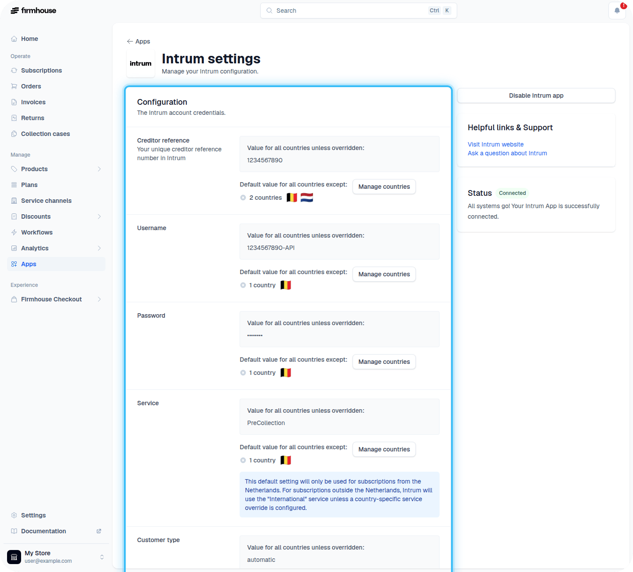Image resolution: width=633 pixels, height=572 pixels.
Task: Click the Ctrl K shortcut hint
Action: 440,11
